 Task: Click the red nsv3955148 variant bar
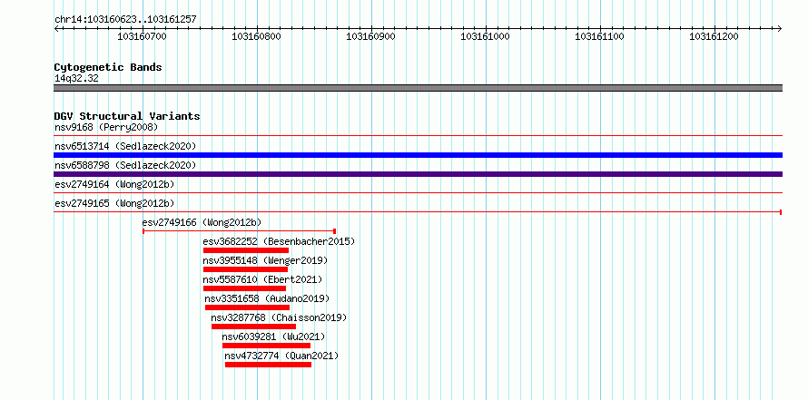point(245,269)
